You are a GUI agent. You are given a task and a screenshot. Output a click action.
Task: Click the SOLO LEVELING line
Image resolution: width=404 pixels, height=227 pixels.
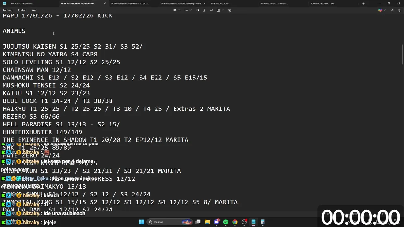(x=62, y=62)
